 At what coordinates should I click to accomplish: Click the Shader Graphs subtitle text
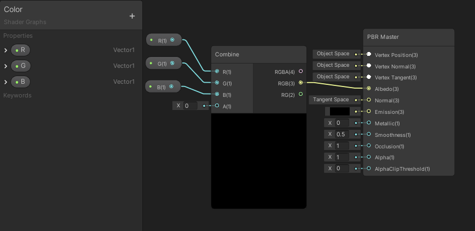25,22
